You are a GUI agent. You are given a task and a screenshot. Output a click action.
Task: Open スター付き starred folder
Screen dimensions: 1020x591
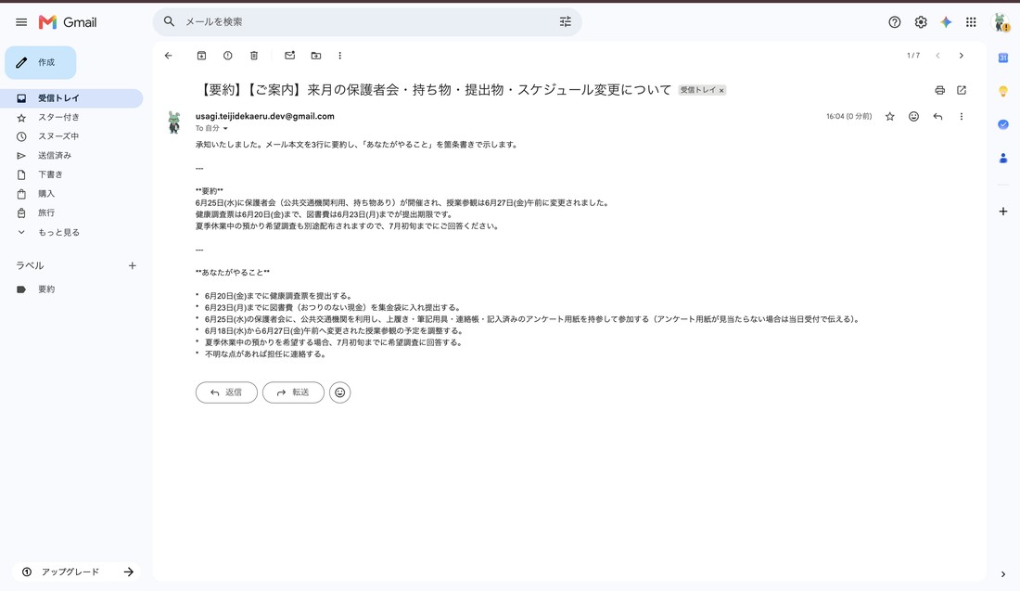71,117
